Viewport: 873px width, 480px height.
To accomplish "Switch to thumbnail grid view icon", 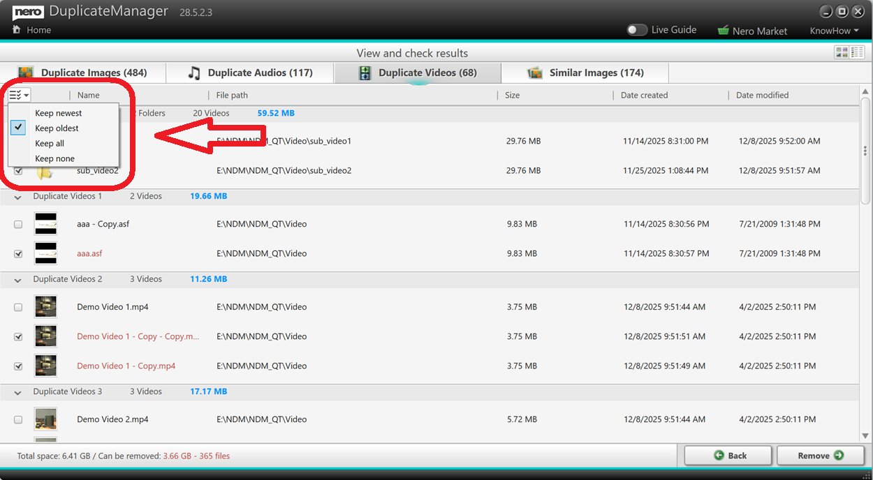I will point(842,52).
